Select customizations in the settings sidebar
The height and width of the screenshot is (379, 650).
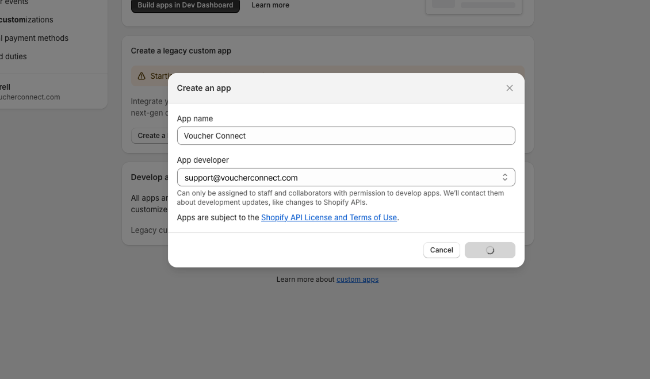26,20
